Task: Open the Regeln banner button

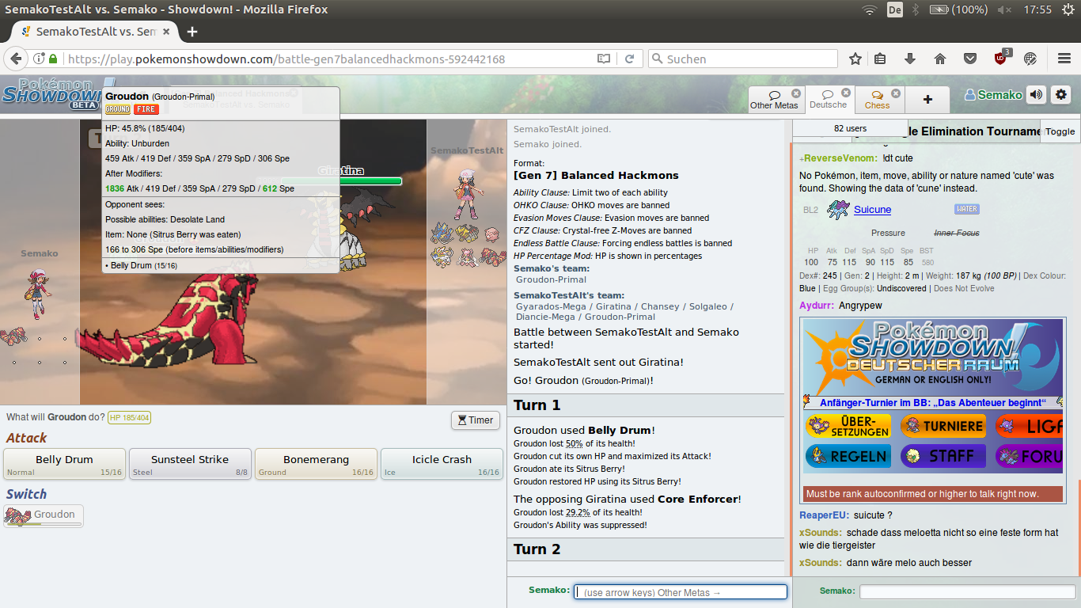Action: point(848,457)
